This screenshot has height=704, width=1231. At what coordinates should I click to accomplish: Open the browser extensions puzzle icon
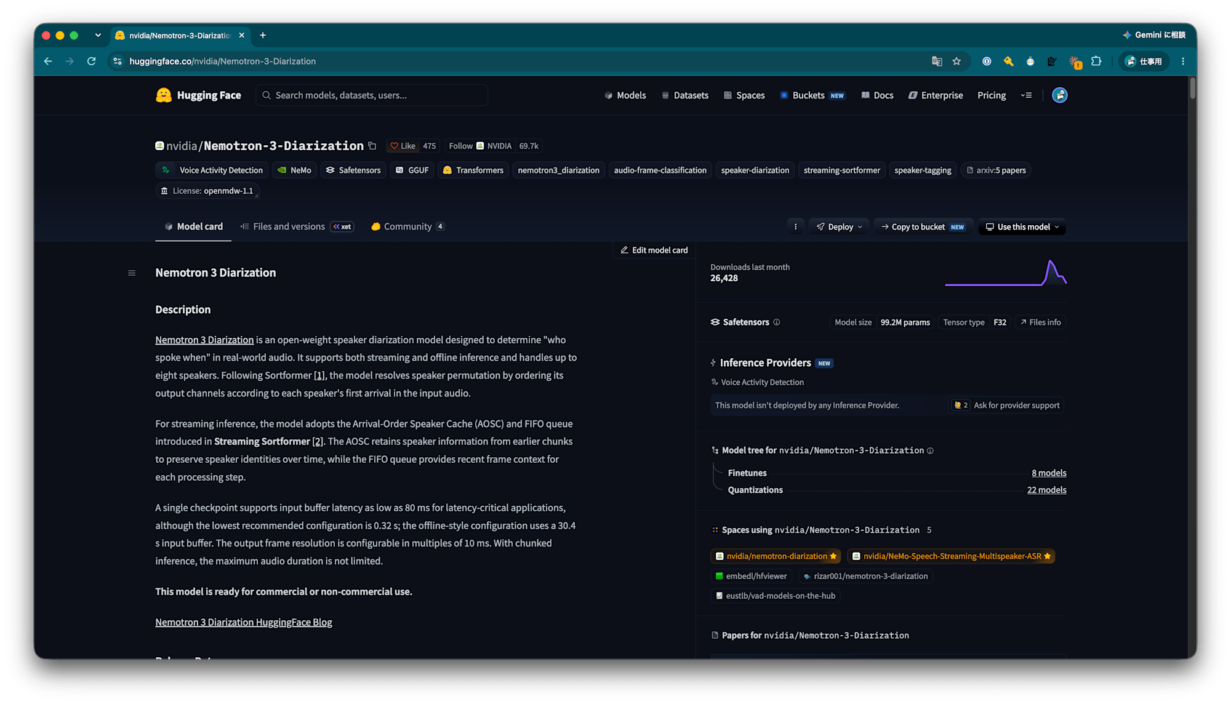click(1096, 61)
